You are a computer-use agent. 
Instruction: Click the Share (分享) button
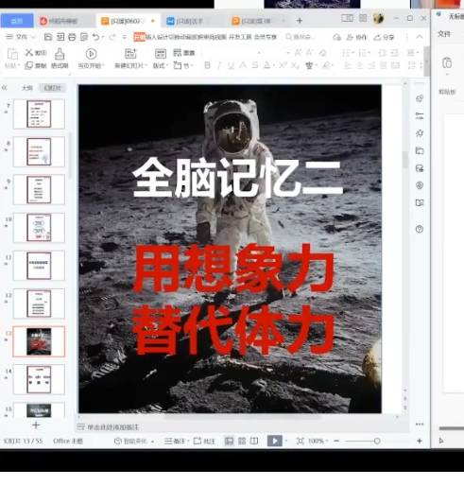(384, 38)
